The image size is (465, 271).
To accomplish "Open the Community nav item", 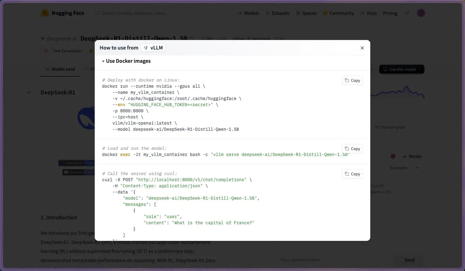I will [339, 13].
